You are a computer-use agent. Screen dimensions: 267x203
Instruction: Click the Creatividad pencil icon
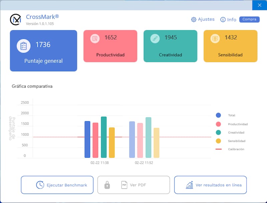pos(155,38)
